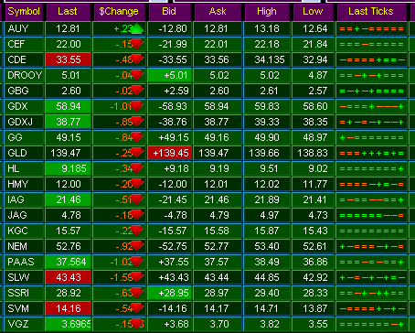Click the red down arrow for HMY
Image resolution: width=415 pixels, height=333 pixels.
click(x=137, y=184)
